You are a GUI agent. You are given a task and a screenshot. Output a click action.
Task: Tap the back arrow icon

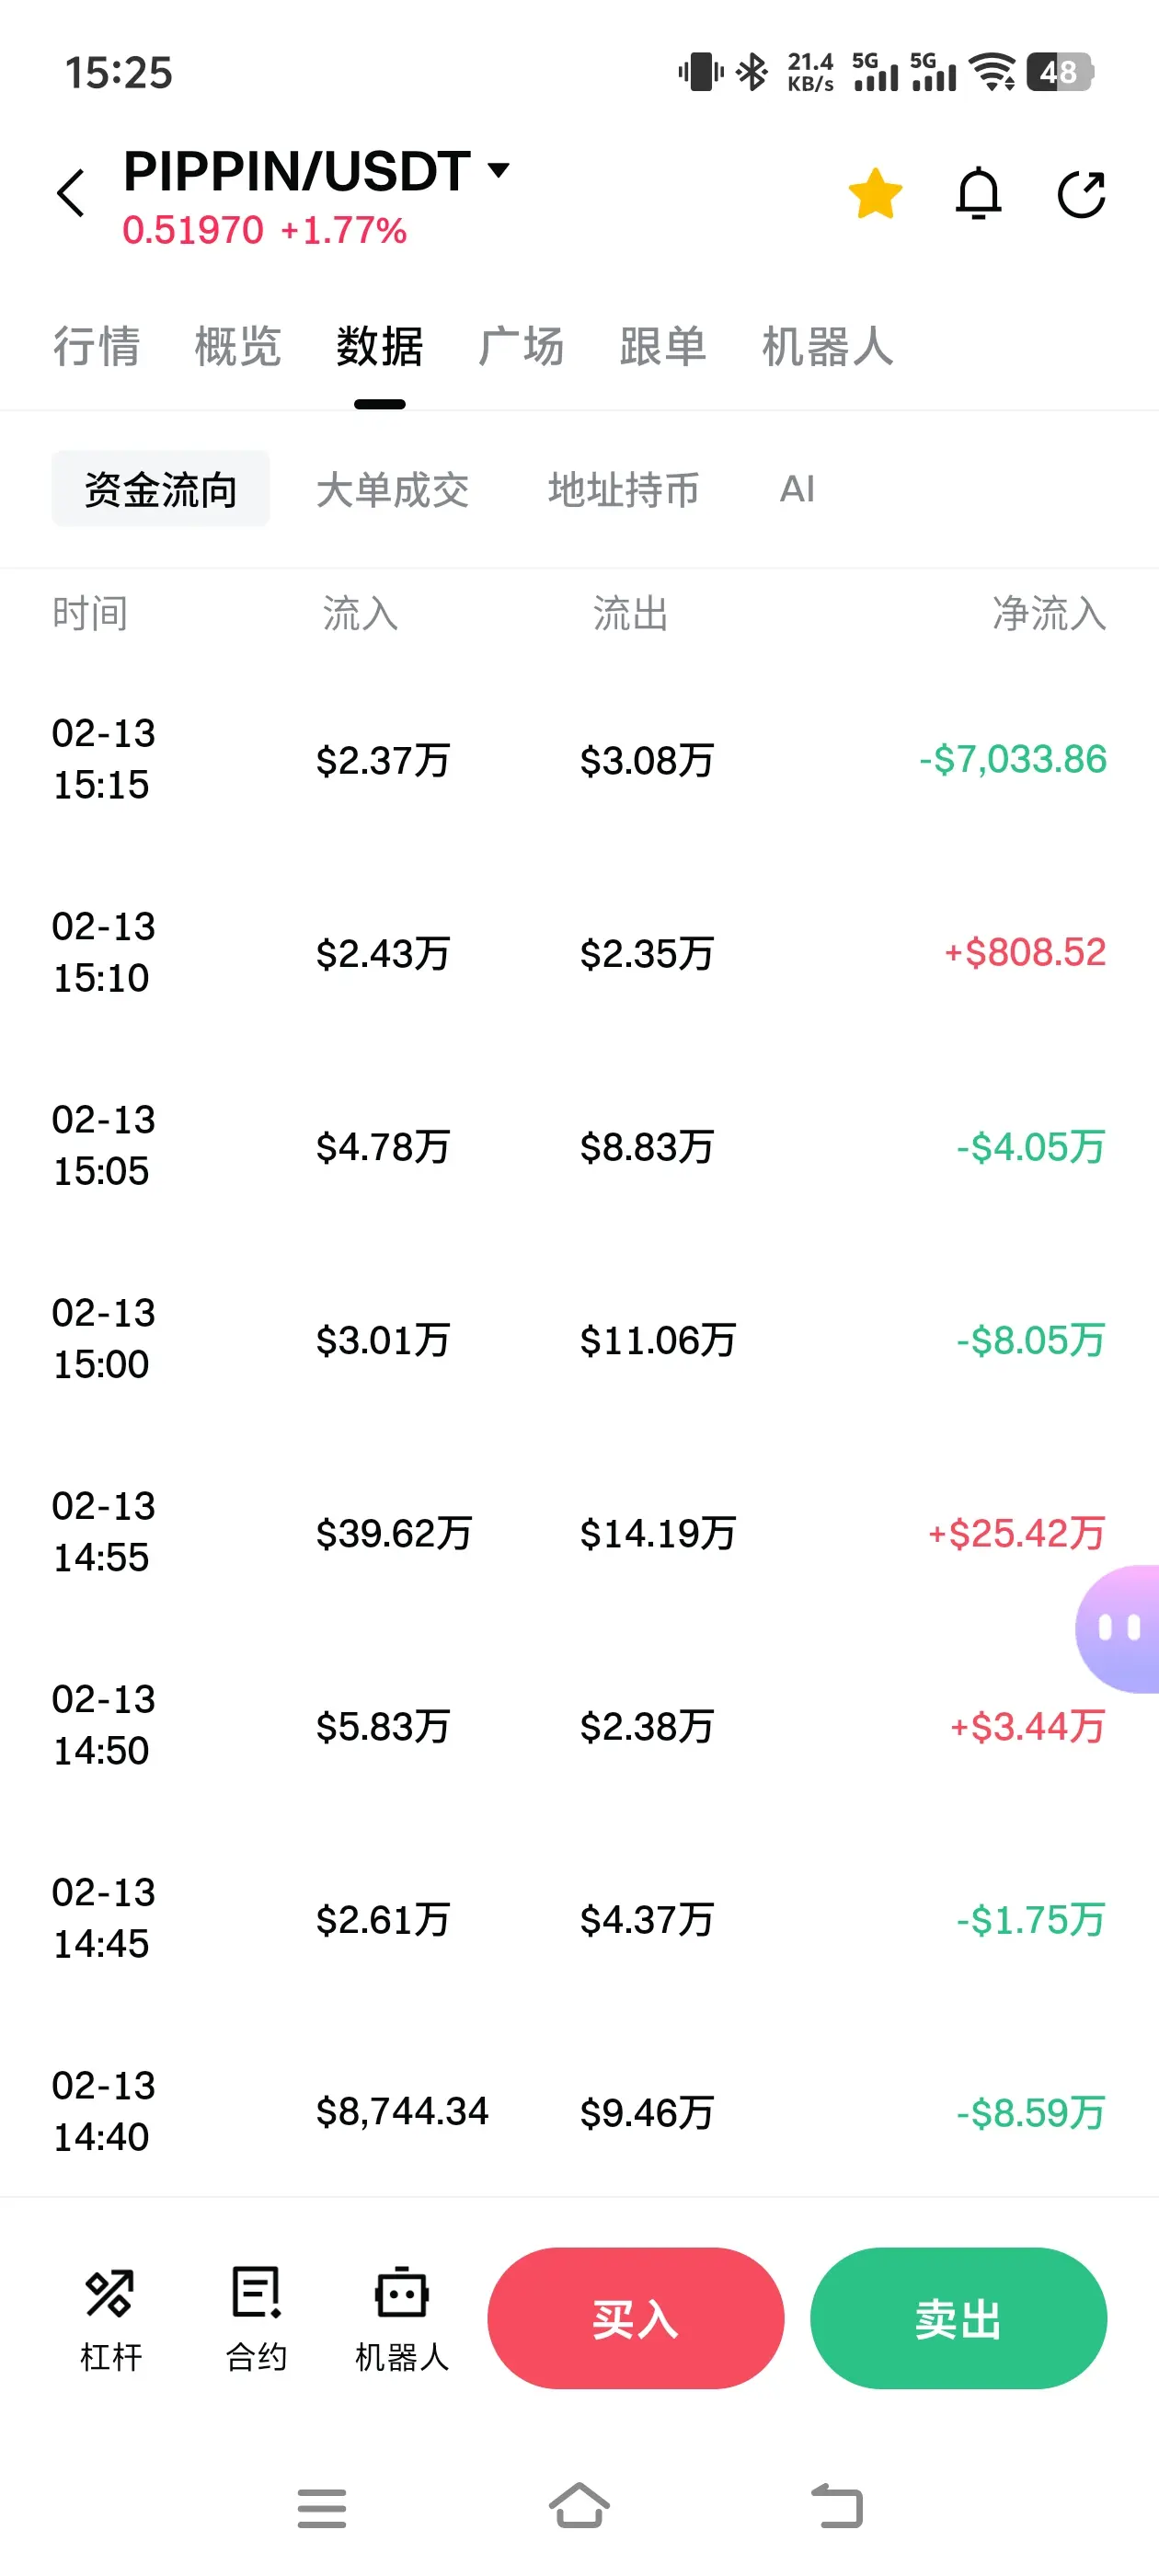tap(72, 193)
